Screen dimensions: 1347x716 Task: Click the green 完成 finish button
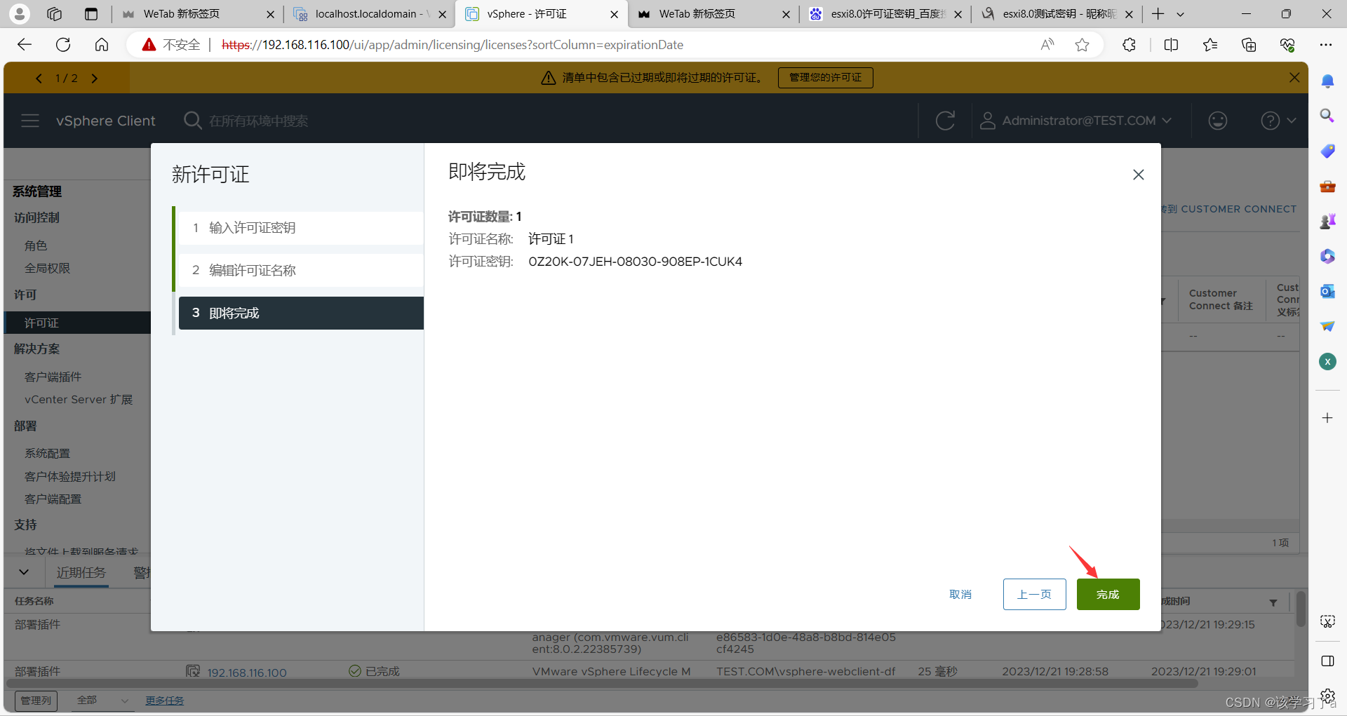tap(1108, 594)
